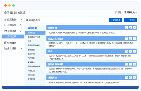Click the 合同对比 sidebar icon
141x91 pixels.
click(5, 43)
